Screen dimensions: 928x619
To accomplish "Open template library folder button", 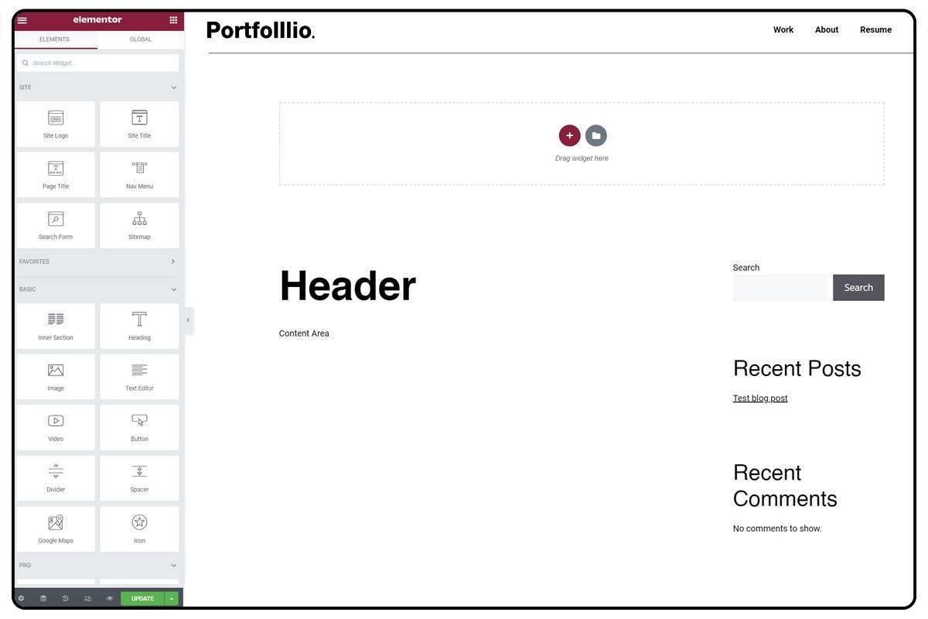I will [x=596, y=135].
